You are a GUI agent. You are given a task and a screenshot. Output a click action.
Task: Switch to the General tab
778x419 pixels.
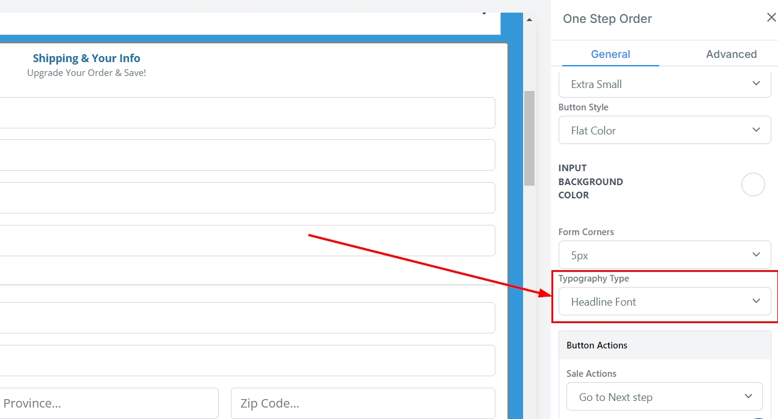(x=610, y=54)
